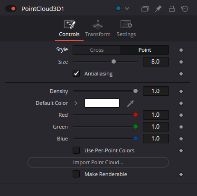Click the Make Renderable keyframe diamond
Screen dimensions: 197x196
pyautogui.click(x=181, y=175)
